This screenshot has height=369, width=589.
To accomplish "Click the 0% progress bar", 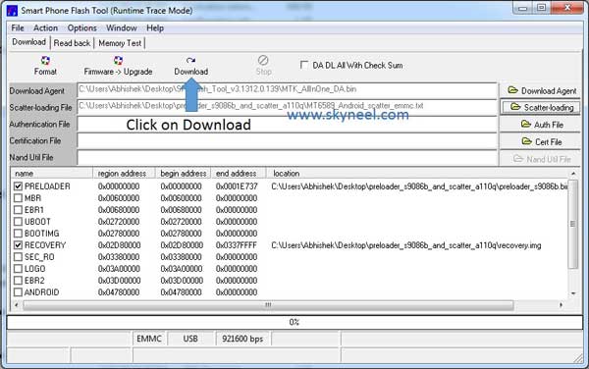I will pos(294,322).
